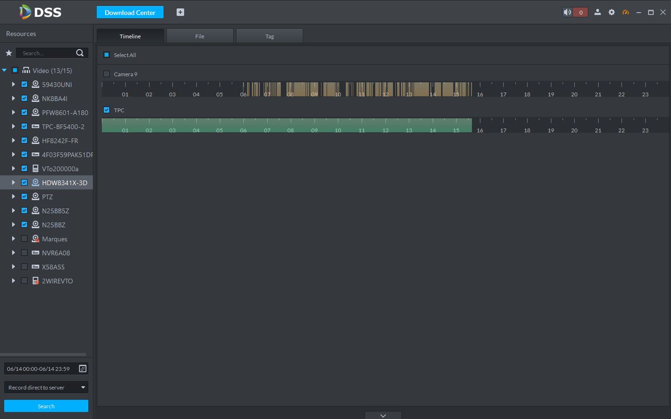Click the camera icon of N25BB5Z
The height and width of the screenshot is (419, 671).
[36, 210]
